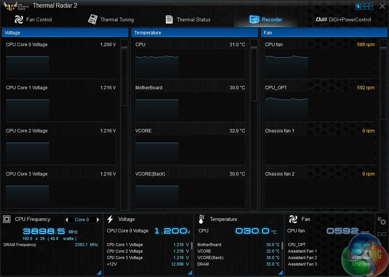This screenshot has height=277, width=389.
Task: Click the CPU fan rpm graph
Action: (x=320, y=64)
